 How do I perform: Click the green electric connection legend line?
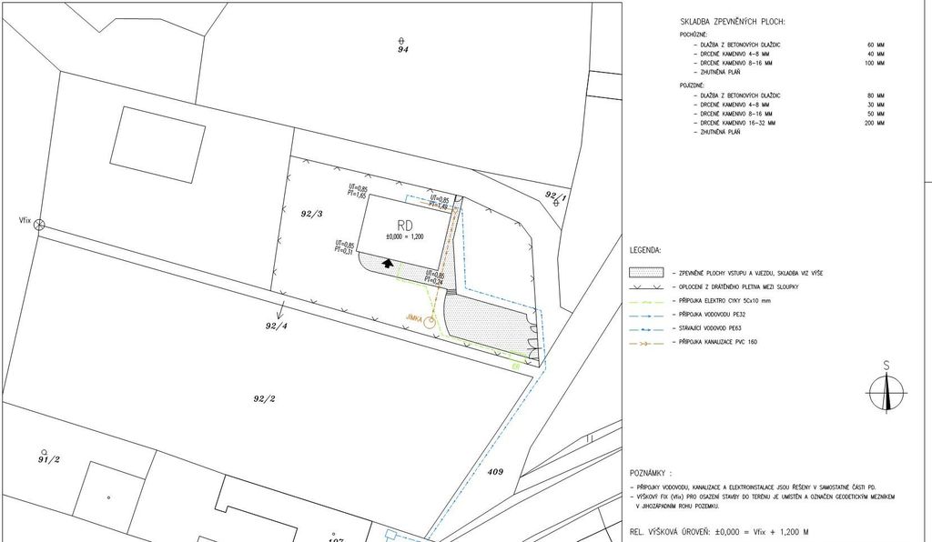644,299
